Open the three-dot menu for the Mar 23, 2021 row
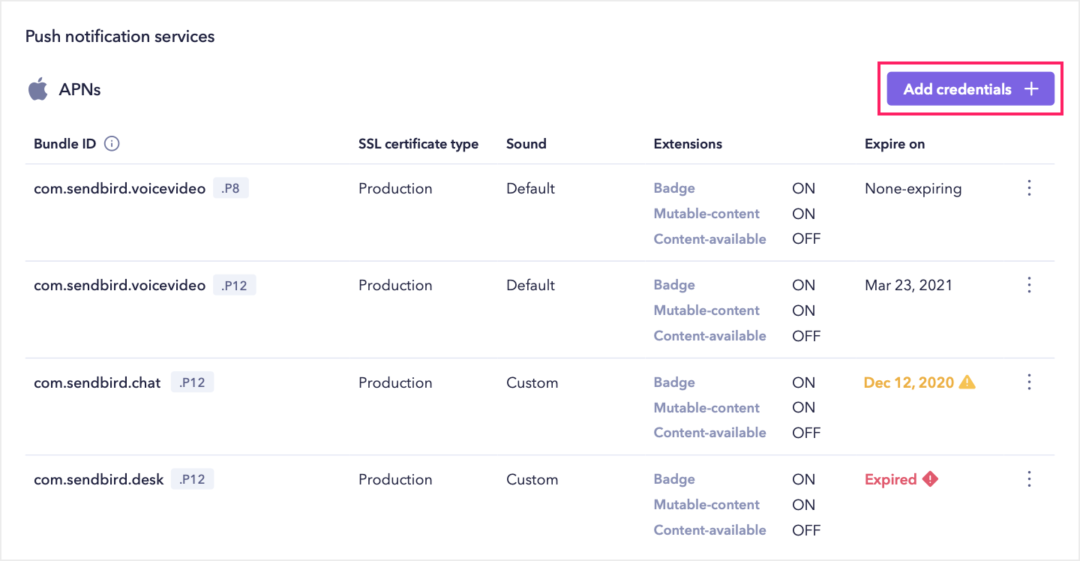 (1029, 285)
